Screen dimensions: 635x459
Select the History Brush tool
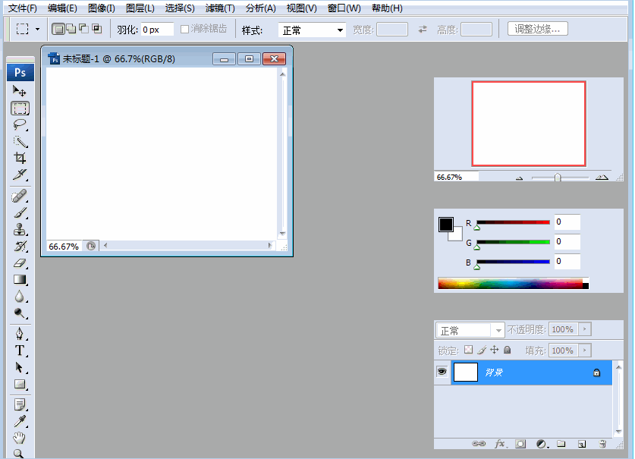20,247
